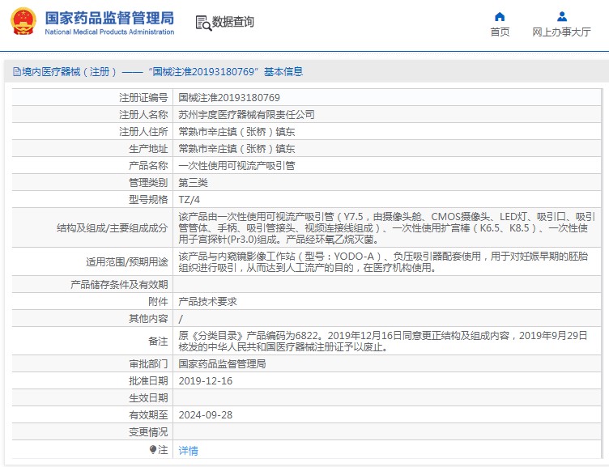609x467 pixels.
Task: Click the 第三类 management category value
Action: pyautogui.click(x=193, y=182)
